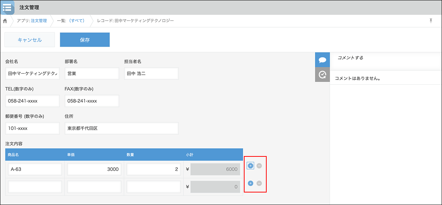Open the 注文管理 app breadcrumb link
The width and height of the screenshot is (442, 205).
[39, 21]
